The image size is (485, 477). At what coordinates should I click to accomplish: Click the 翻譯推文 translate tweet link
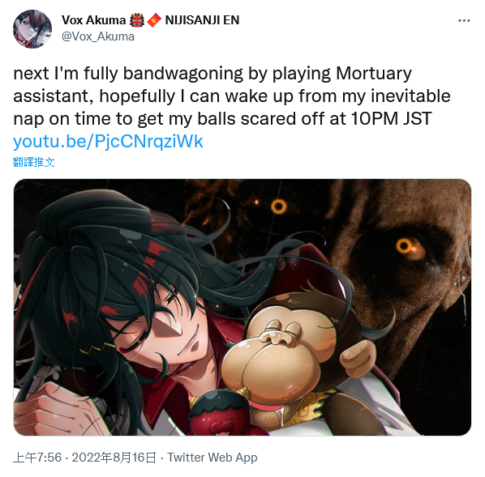click(x=34, y=162)
